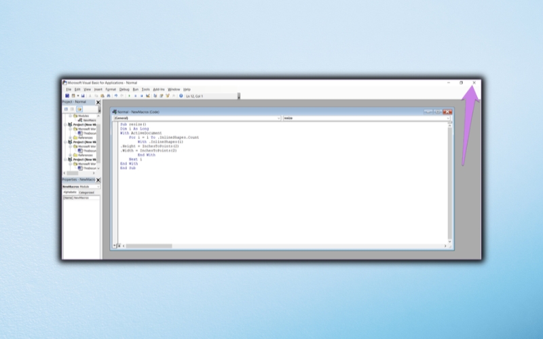Save Normal with the toolbar Save icon
The width and height of the screenshot is (543, 339).
pos(83,96)
